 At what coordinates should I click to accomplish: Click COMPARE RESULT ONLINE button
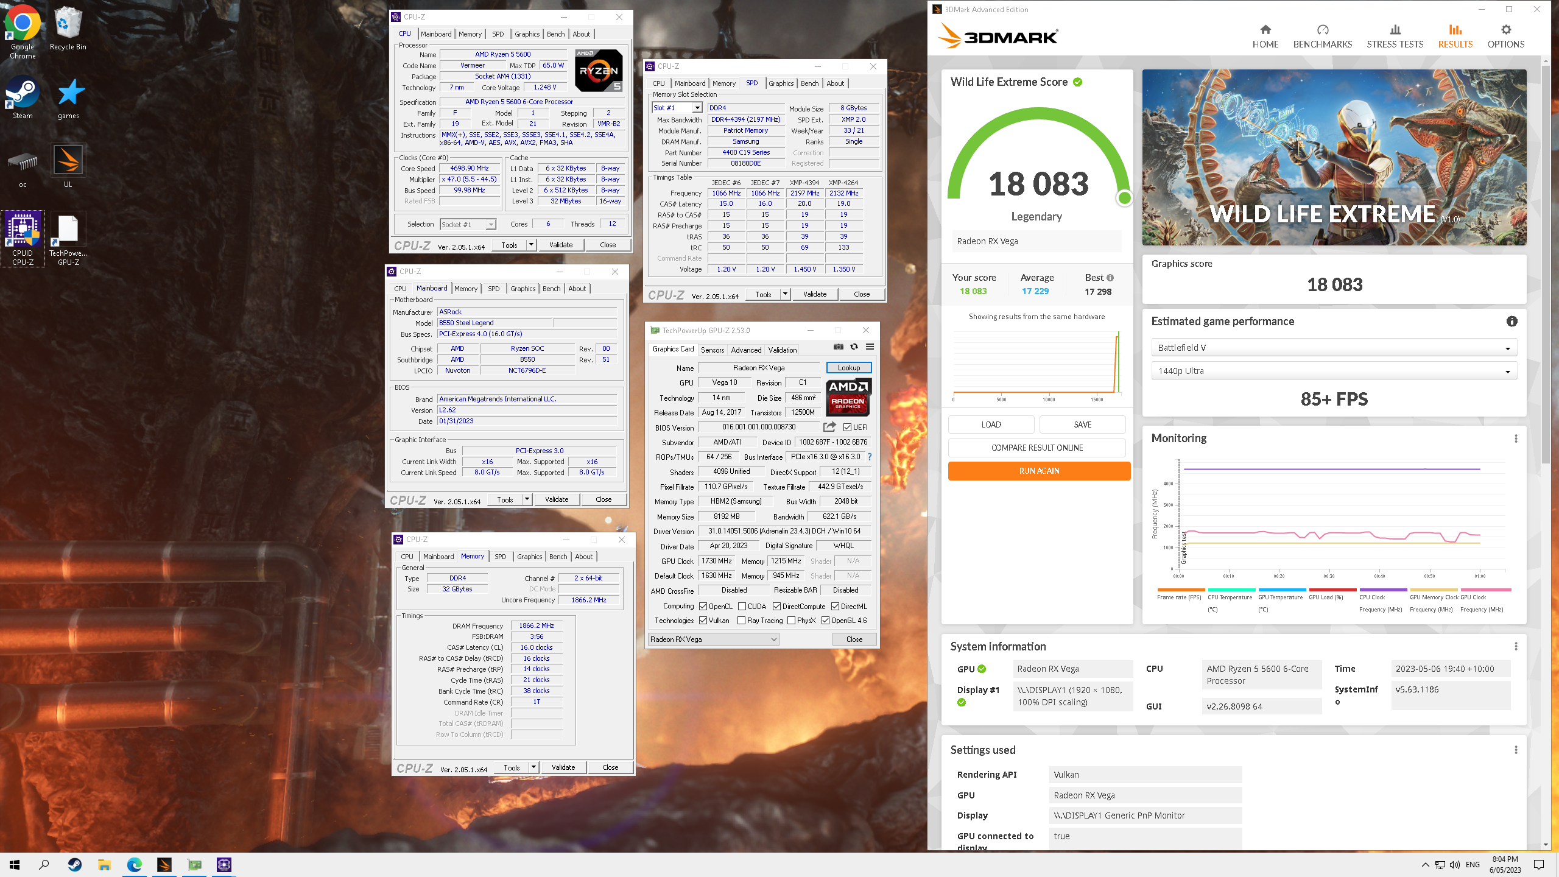tap(1036, 448)
